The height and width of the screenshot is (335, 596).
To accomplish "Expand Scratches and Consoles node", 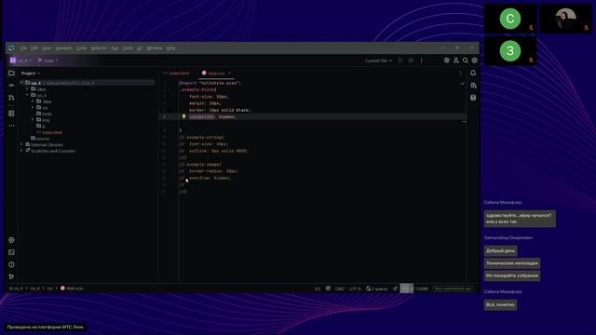I will click(22, 151).
